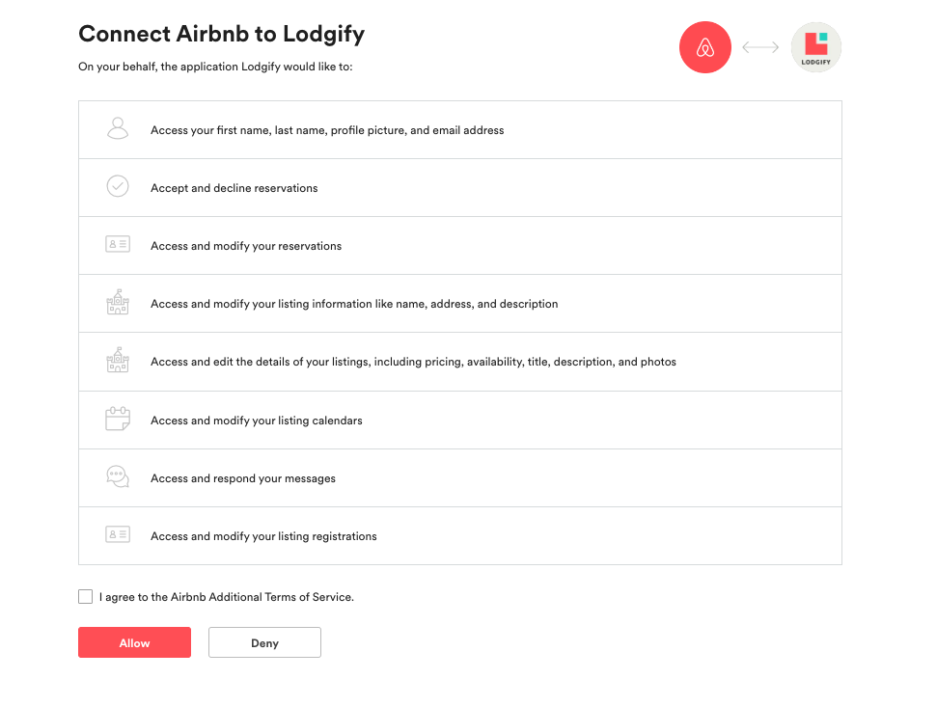Click the calendar icon for listing calendars
Viewport: 937px width, 706px height.
coord(118,420)
